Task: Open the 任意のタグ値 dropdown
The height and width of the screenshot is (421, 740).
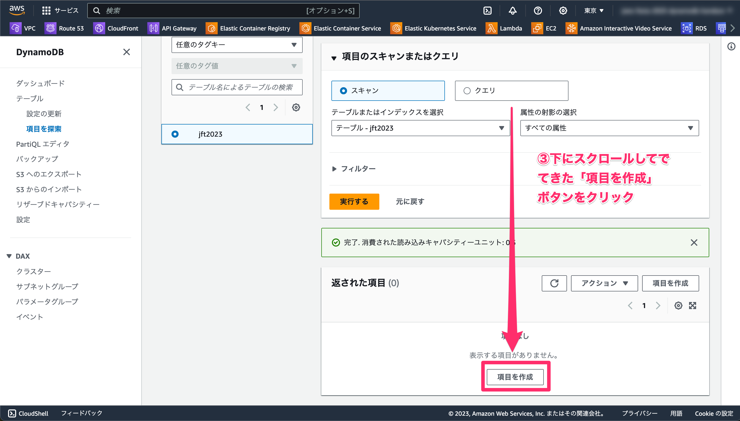Action: click(x=237, y=66)
